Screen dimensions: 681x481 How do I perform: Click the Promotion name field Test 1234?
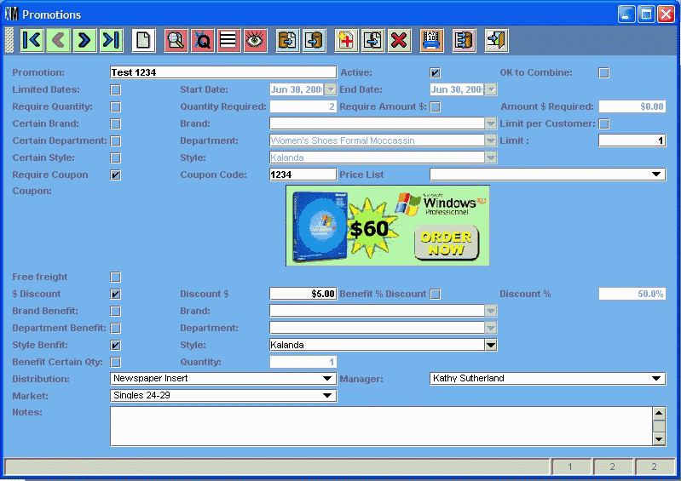pos(223,72)
